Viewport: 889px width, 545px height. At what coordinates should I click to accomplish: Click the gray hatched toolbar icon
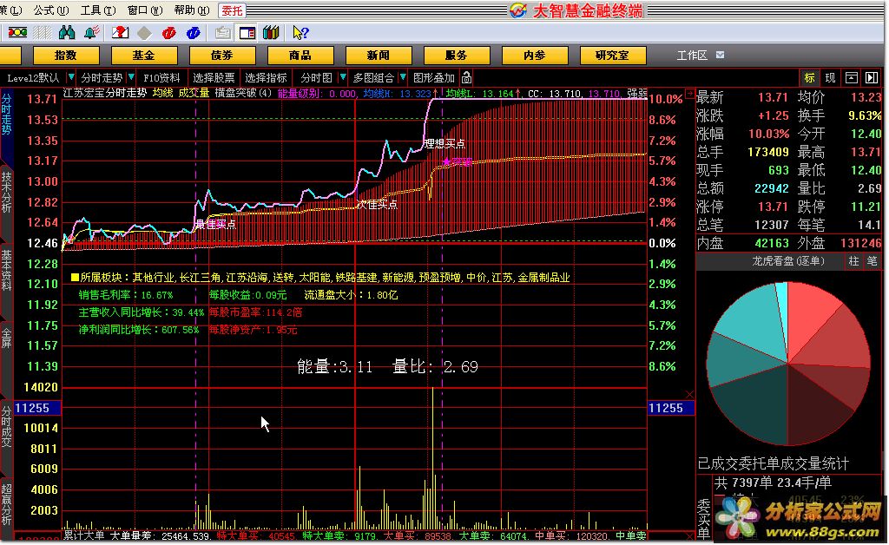[x=42, y=33]
